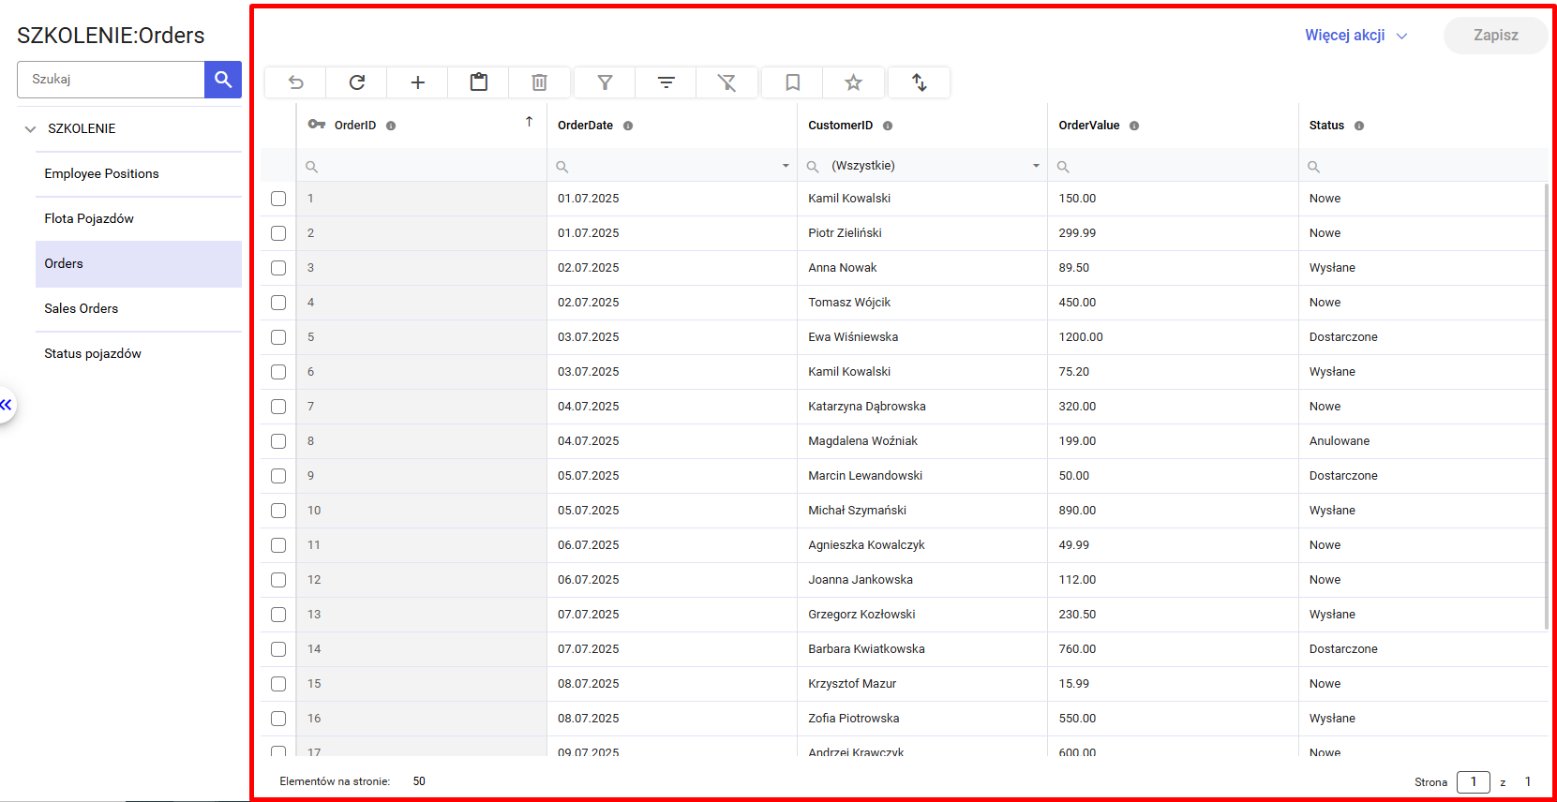Image resolution: width=1557 pixels, height=802 pixels.
Task: Click the undo changes toolbar icon
Action: 295,82
